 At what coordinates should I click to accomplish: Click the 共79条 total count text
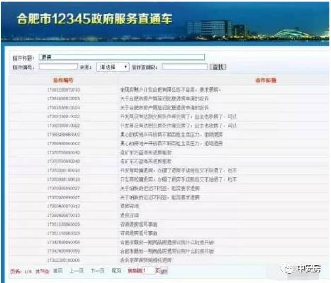[x=42, y=271]
